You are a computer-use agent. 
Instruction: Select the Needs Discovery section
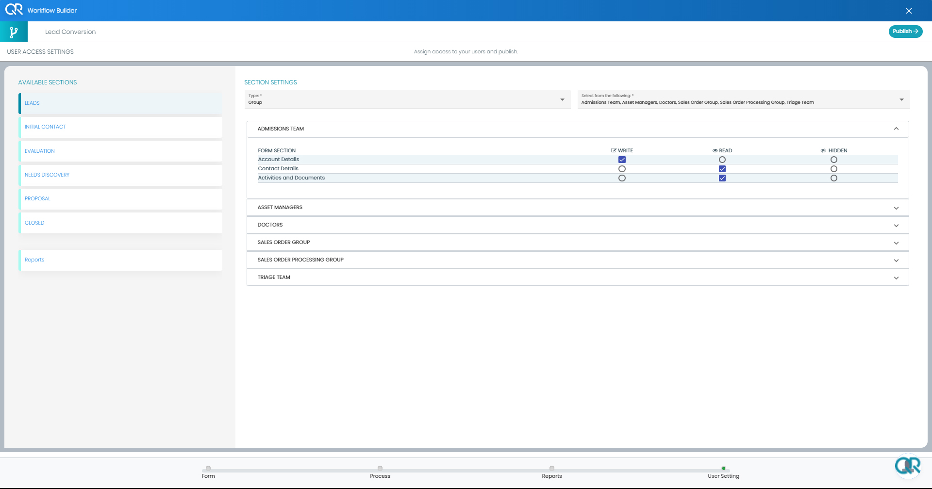coord(120,175)
